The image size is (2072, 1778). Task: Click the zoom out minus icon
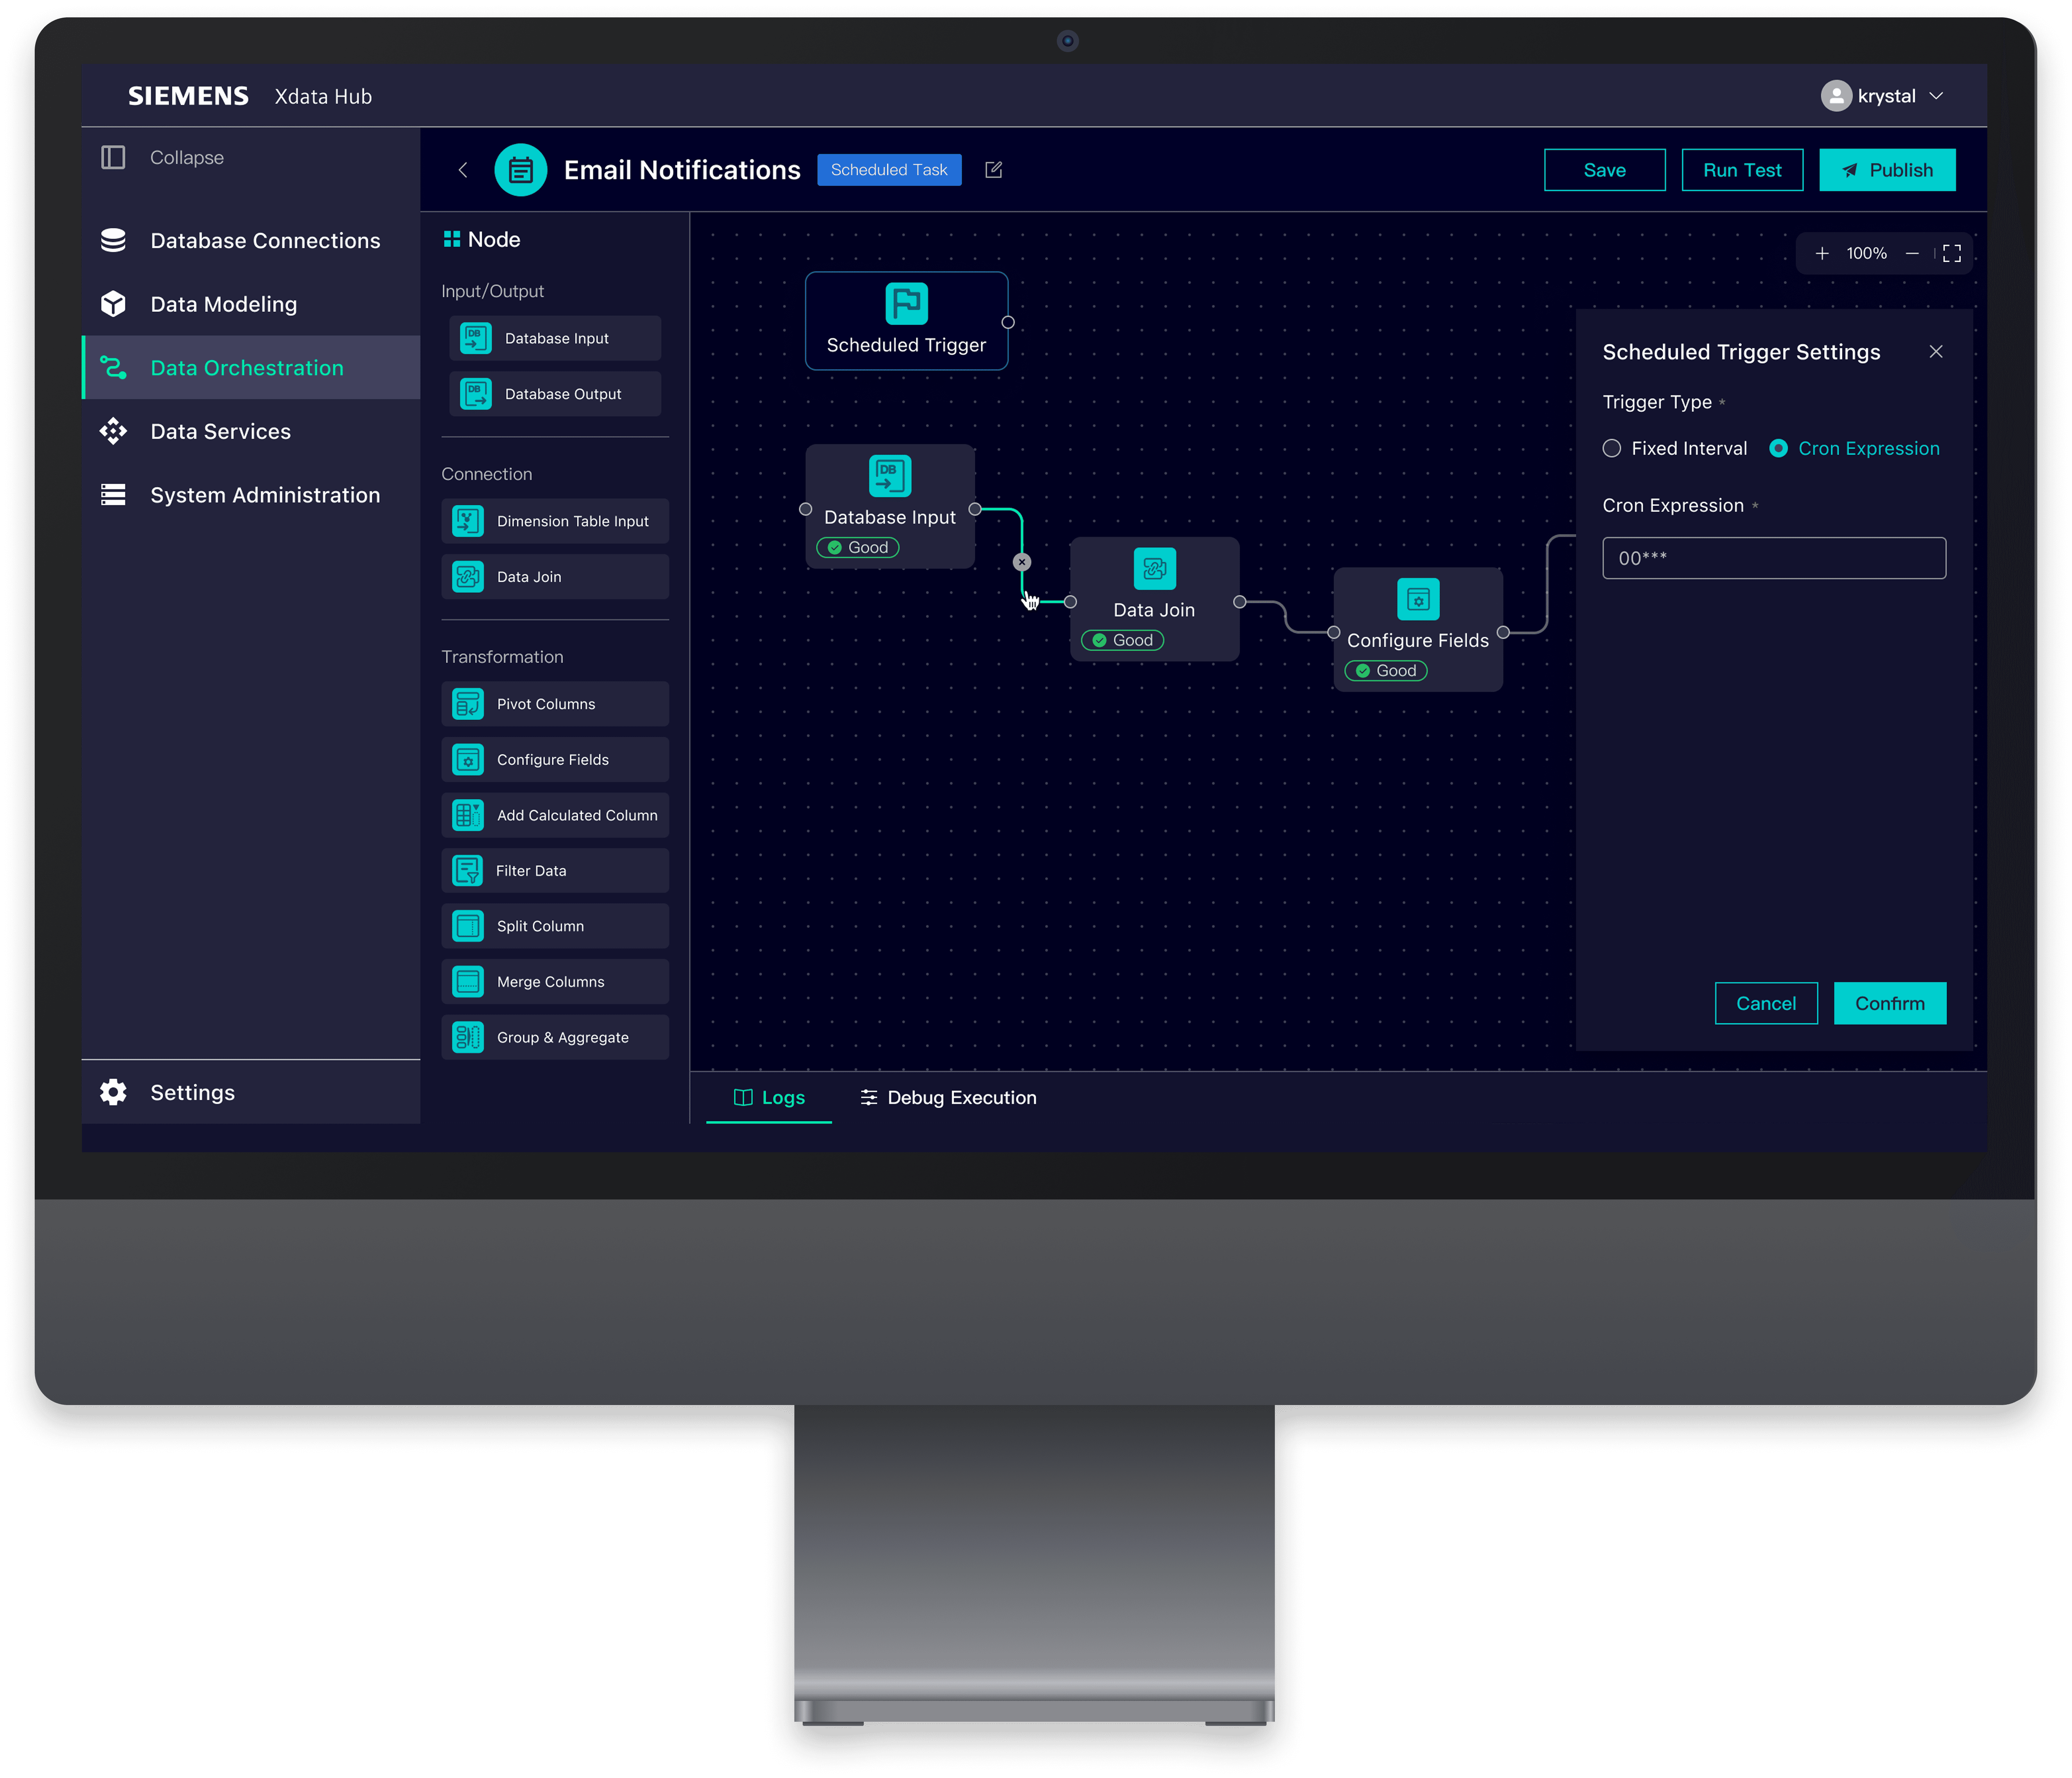[x=1912, y=254]
